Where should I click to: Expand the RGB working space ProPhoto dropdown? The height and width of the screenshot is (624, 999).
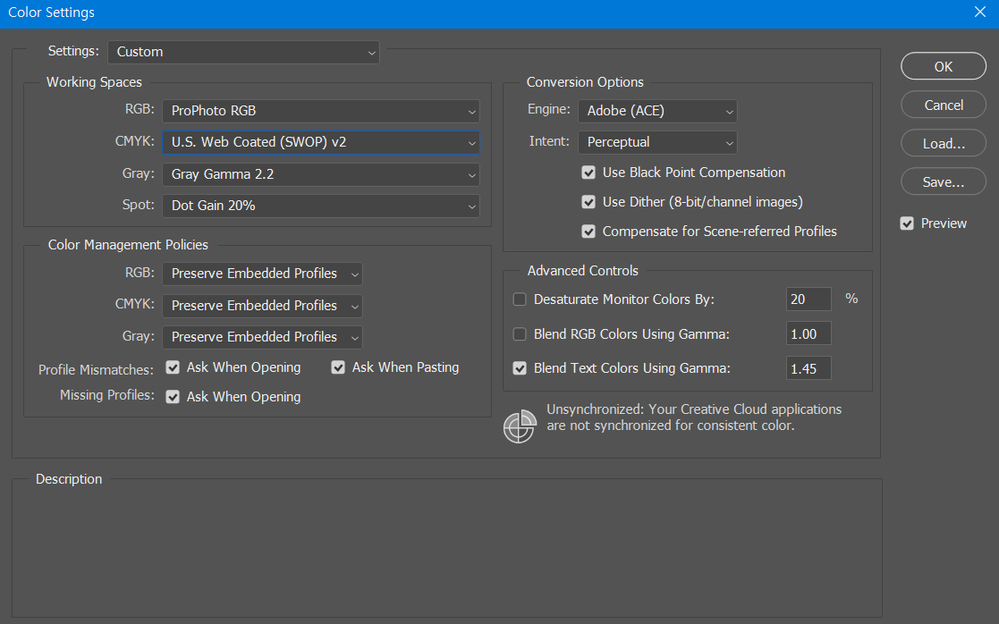321,111
